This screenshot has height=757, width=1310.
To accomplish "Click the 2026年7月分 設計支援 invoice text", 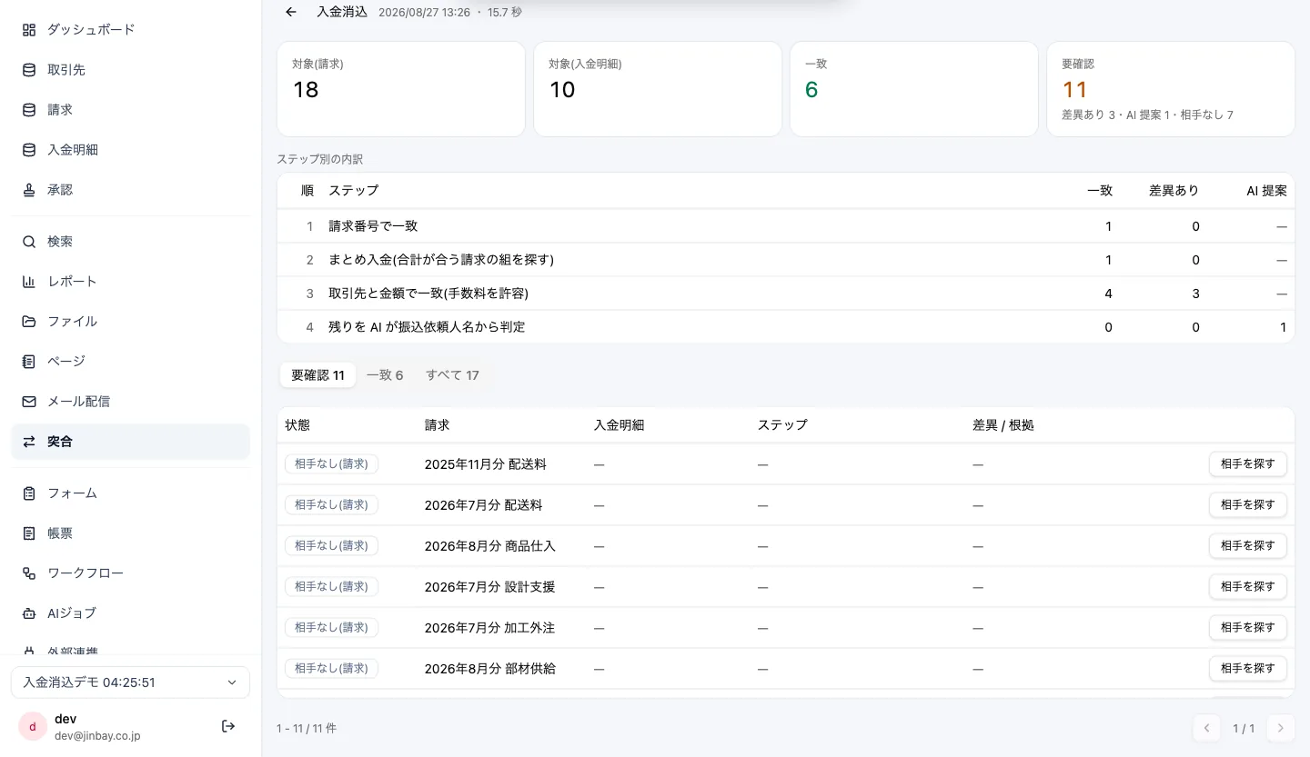I will click(489, 587).
